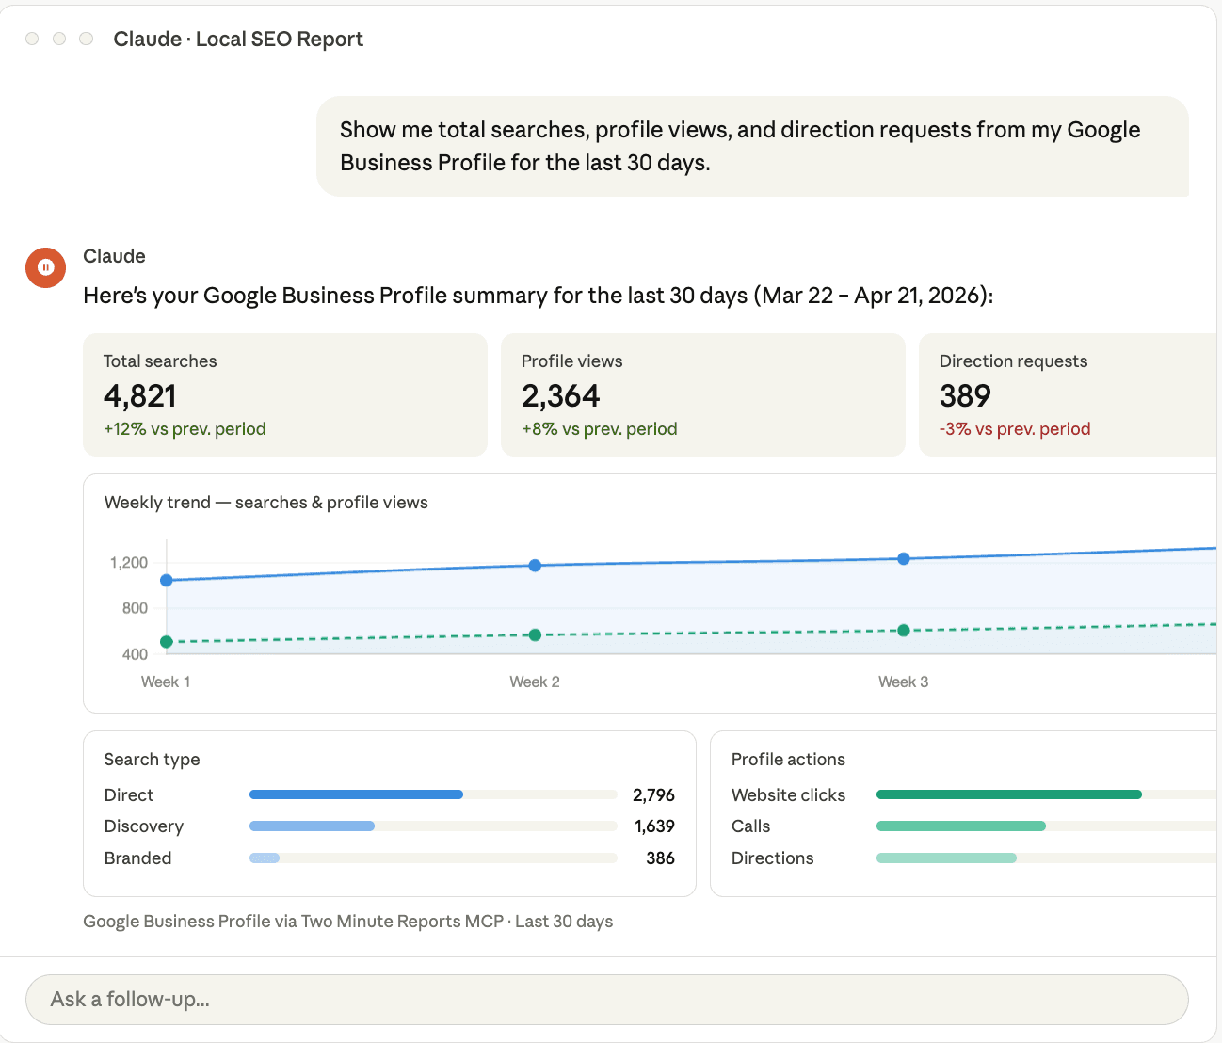Click the value 4,821
Screen dimensions: 1222x1043
coord(140,396)
